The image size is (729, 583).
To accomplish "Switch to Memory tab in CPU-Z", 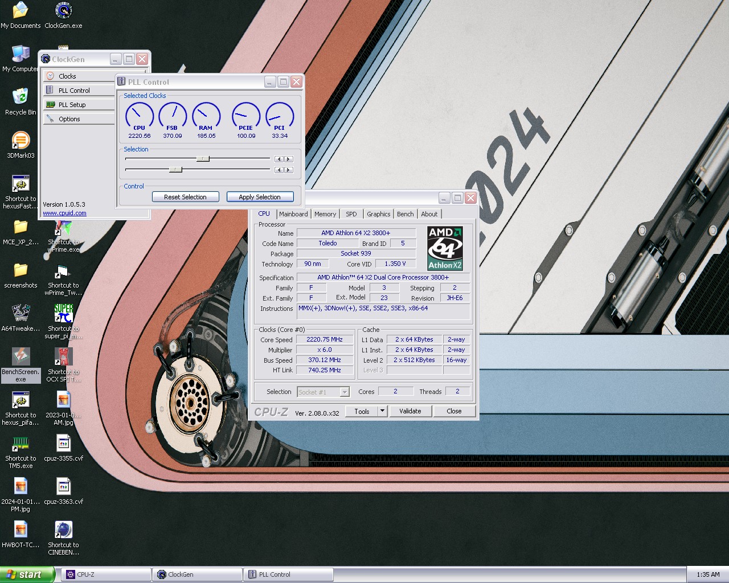I will (325, 214).
